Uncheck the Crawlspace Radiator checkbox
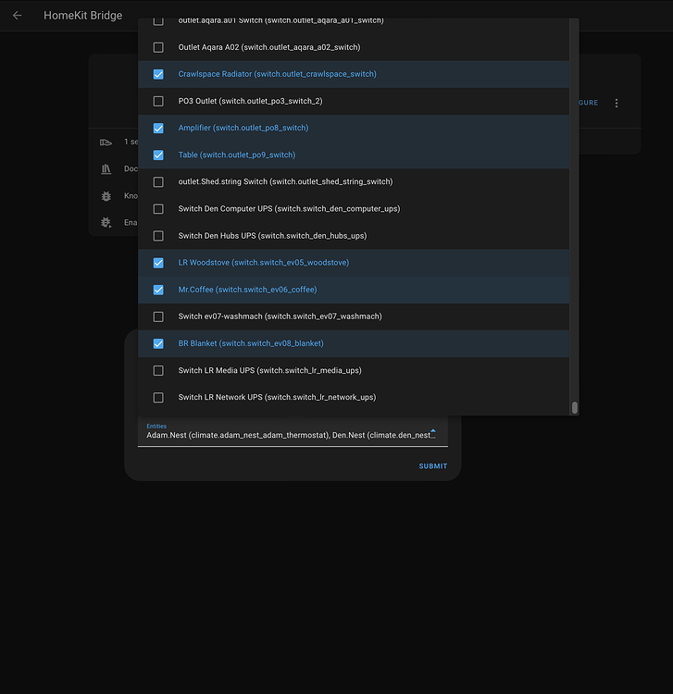Image resolution: width=673 pixels, height=694 pixels. coord(158,74)
